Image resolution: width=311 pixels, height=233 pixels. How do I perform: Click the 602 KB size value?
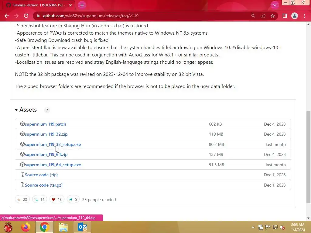pos(215,124)
